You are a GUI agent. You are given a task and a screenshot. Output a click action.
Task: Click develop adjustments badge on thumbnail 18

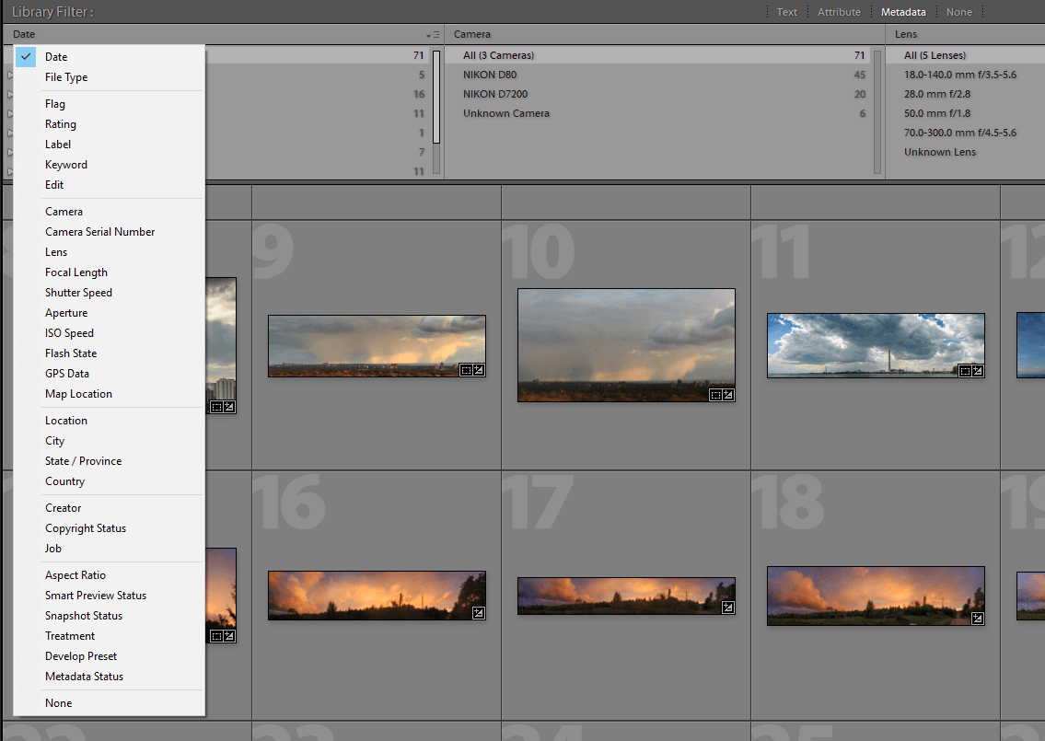pos(977,619)
